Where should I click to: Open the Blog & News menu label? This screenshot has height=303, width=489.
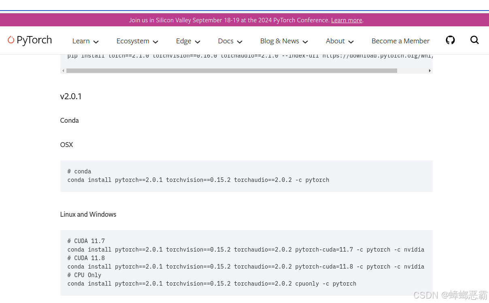(280, 41)
